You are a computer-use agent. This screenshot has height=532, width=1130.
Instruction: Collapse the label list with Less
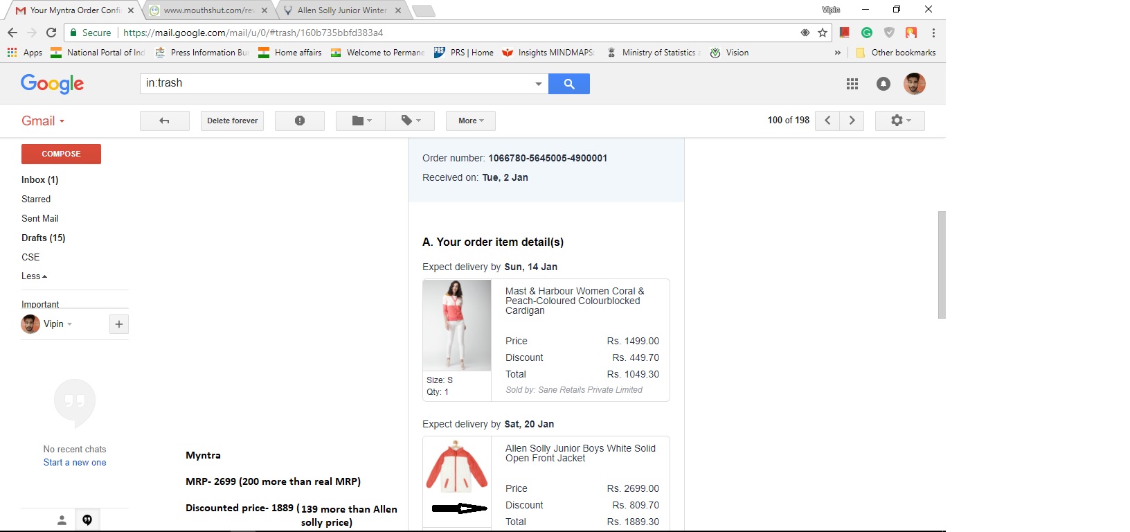[x=34, y=276]
